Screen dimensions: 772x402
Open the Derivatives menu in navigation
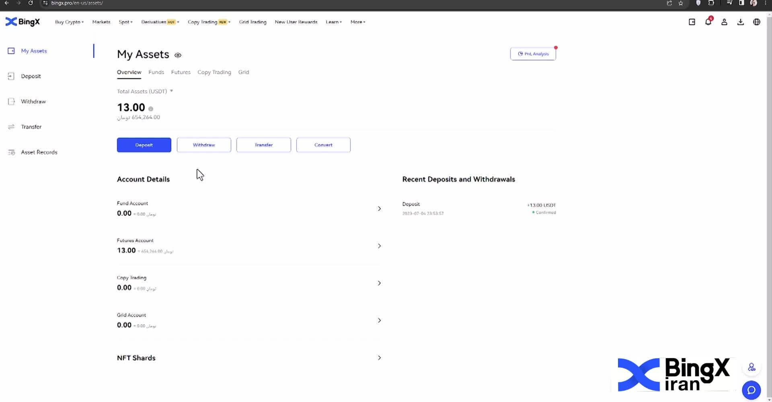click(x=160, y=22)
